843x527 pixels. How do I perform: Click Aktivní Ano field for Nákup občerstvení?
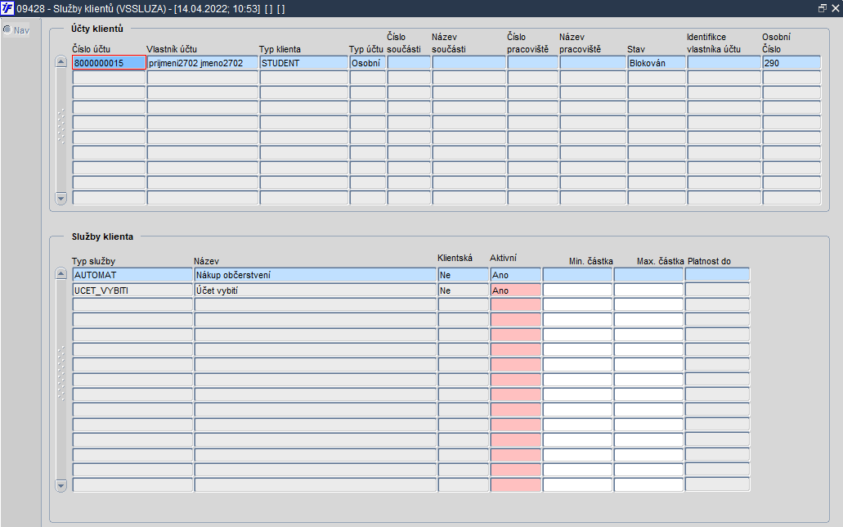pos(516,274)
